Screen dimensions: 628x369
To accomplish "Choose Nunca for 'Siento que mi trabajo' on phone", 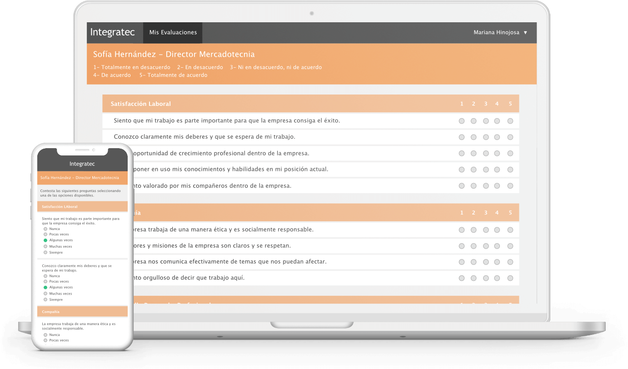I will pos(45,229).
